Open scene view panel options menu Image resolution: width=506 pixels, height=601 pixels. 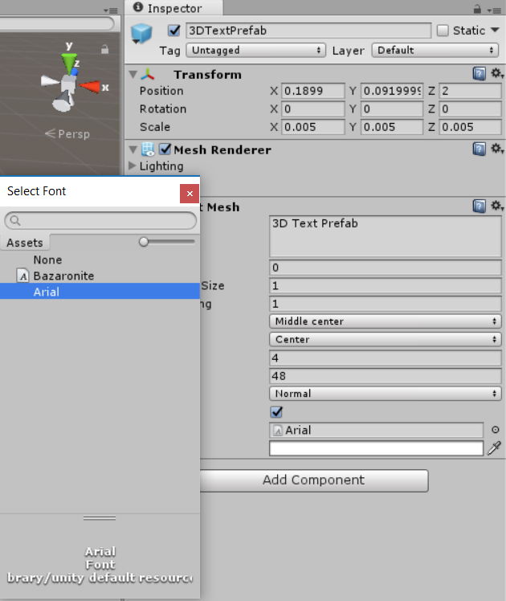pos(111,10)
